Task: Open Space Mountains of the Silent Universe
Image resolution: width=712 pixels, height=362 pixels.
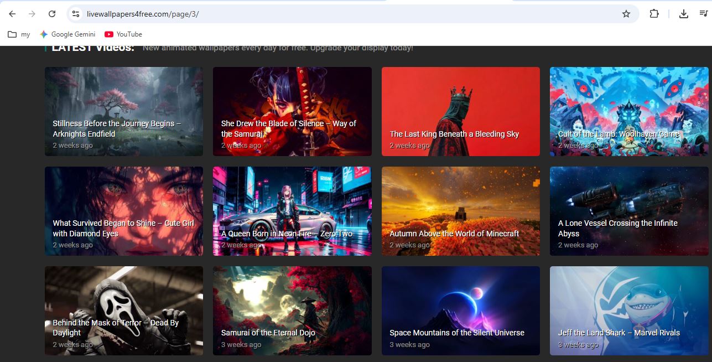Action: click(460, 311)
